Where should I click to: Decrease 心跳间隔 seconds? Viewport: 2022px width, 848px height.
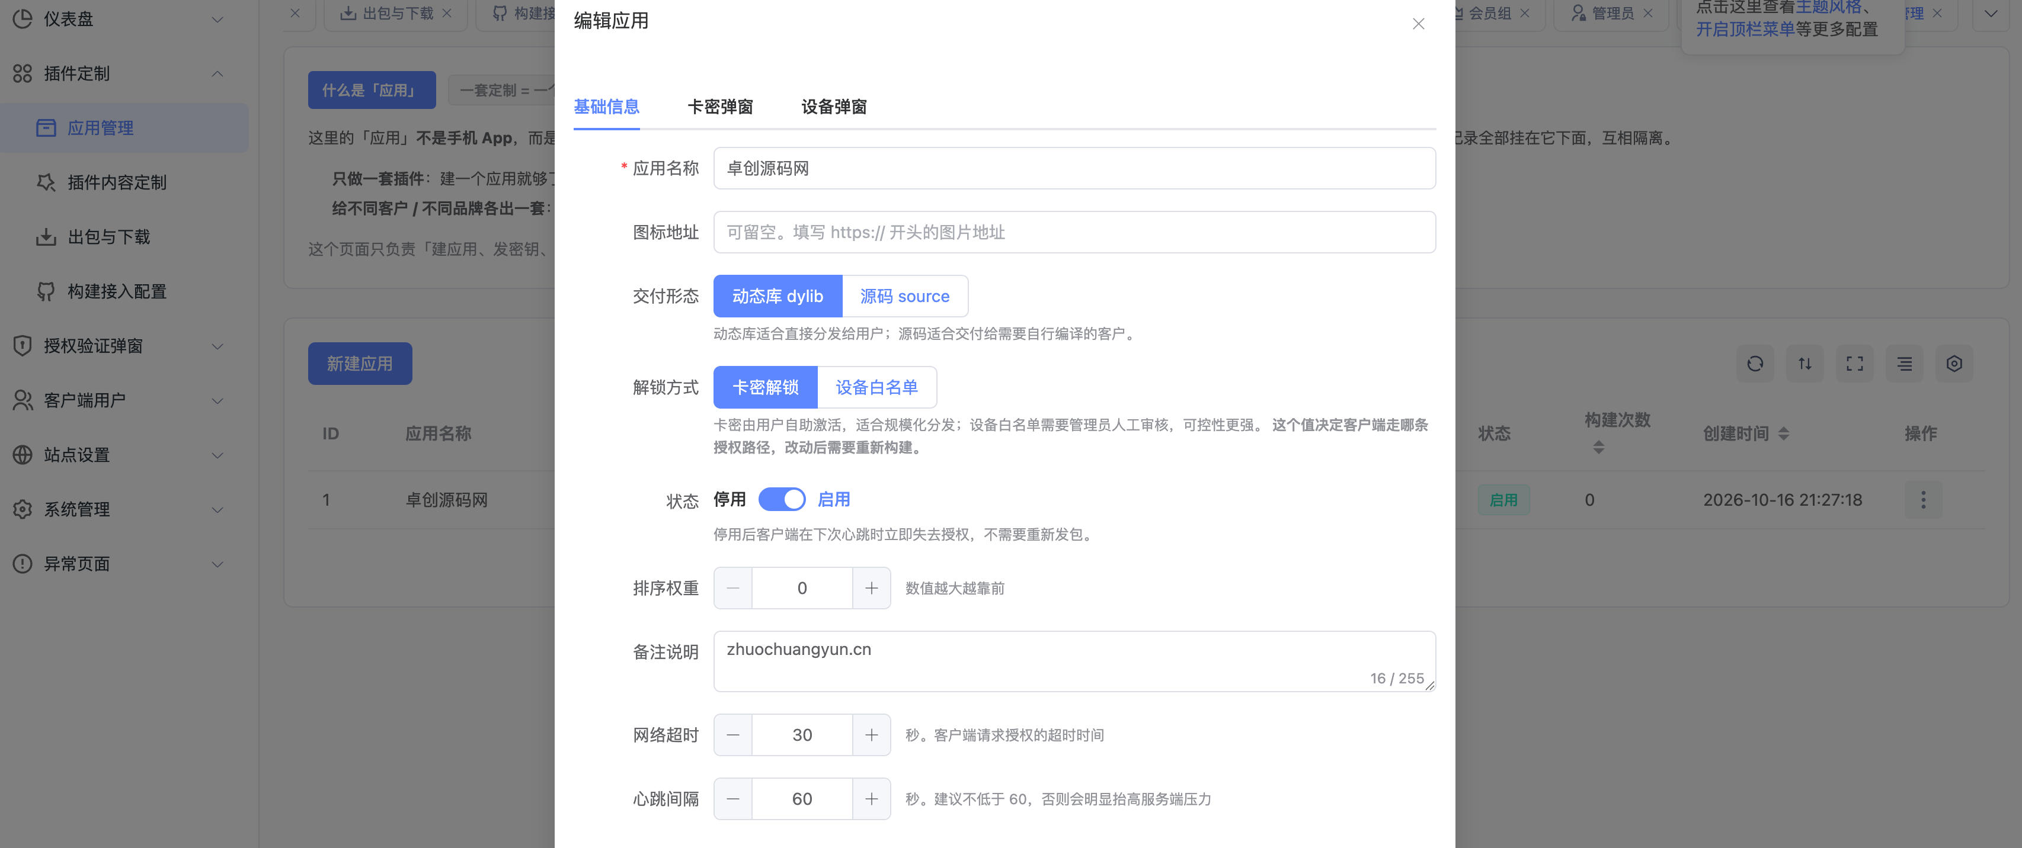tap(732, 799)
